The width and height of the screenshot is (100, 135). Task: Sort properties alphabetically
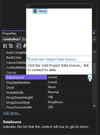coord(11,46)
